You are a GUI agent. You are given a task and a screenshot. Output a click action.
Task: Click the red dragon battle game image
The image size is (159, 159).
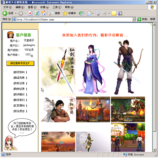(x=128, y=109)
